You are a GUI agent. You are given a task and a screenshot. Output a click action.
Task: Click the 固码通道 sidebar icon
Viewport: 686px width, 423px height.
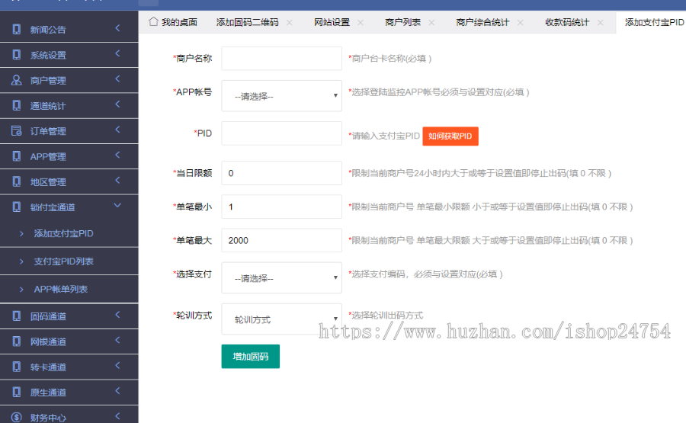(17, 316)
